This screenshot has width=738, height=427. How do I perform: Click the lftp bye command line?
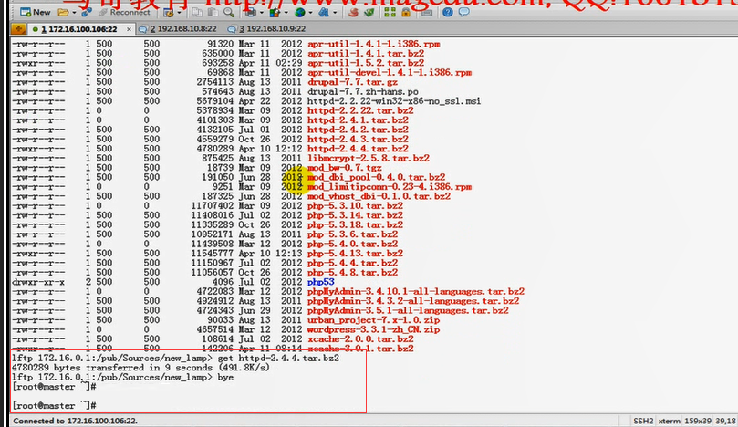[x=122, y=378]
